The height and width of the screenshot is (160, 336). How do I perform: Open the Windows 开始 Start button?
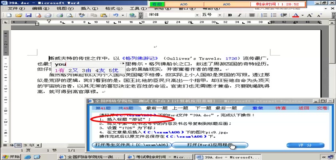click(10, 157)
